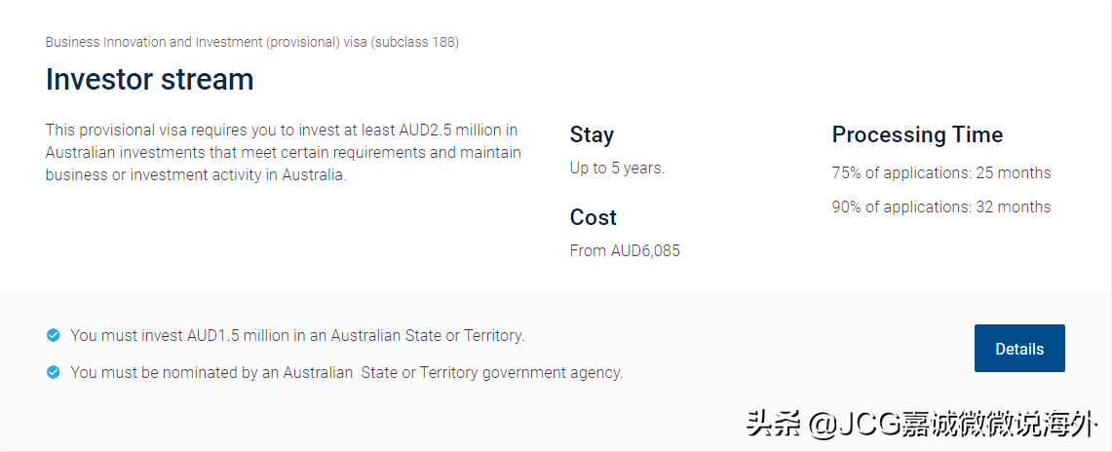Screen dimensions: 1112x452
Task: Click the Processing Time heading
Action: pyautogui.click(x=917, y=134)
